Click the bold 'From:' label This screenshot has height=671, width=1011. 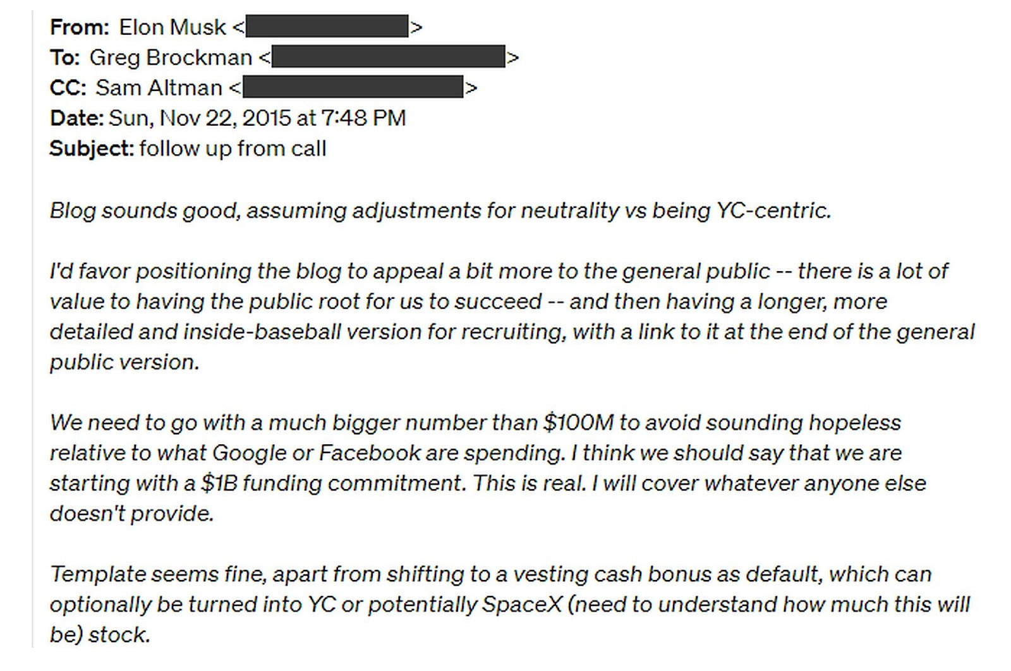tap(80, 27)
